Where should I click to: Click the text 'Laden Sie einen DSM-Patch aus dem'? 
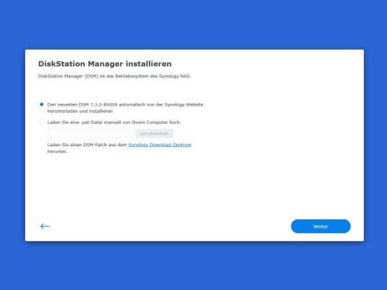[x=87, y=145]
